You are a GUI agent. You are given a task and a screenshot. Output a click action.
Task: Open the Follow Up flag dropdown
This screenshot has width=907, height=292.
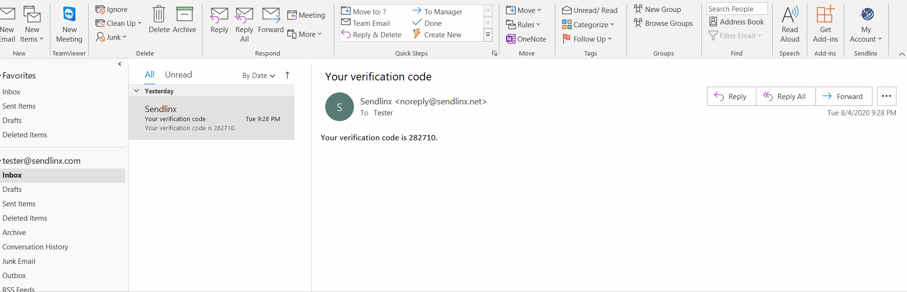pyautogui.click(x=587, y=39)
